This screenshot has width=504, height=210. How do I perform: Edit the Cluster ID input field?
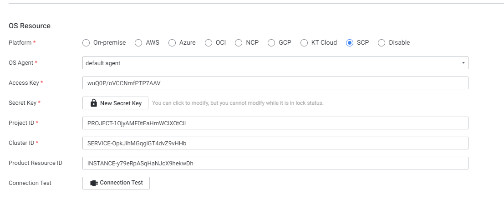(275, 143)
